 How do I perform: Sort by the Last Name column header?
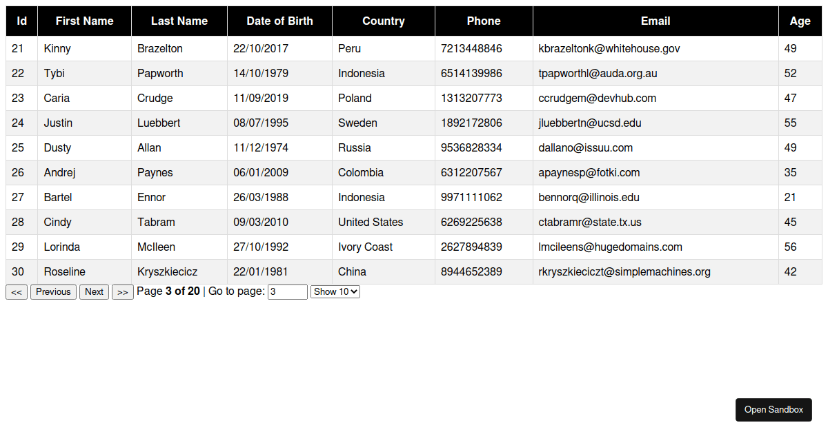179,21
